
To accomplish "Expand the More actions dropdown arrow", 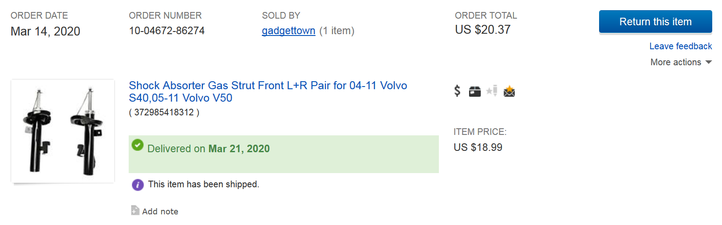I will click(x=709, y=62).
